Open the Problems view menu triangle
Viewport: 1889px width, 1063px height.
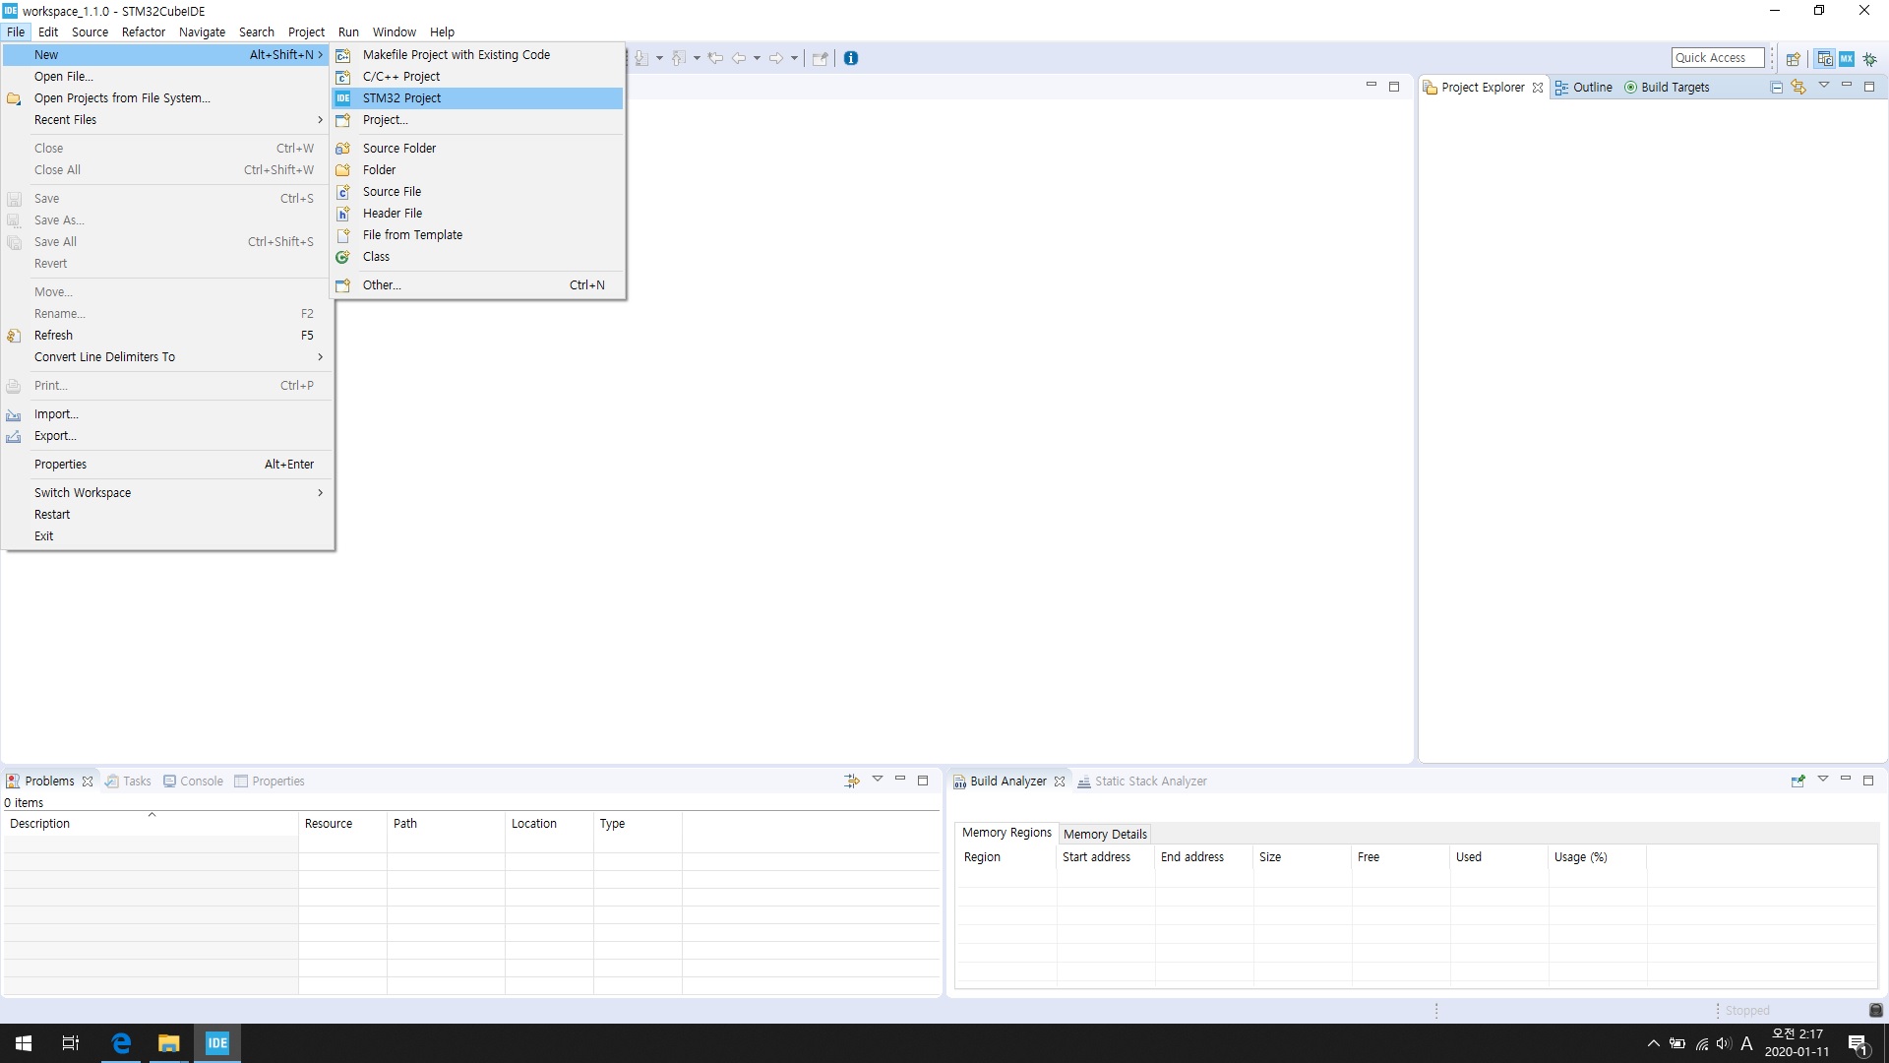pos(877,780)
